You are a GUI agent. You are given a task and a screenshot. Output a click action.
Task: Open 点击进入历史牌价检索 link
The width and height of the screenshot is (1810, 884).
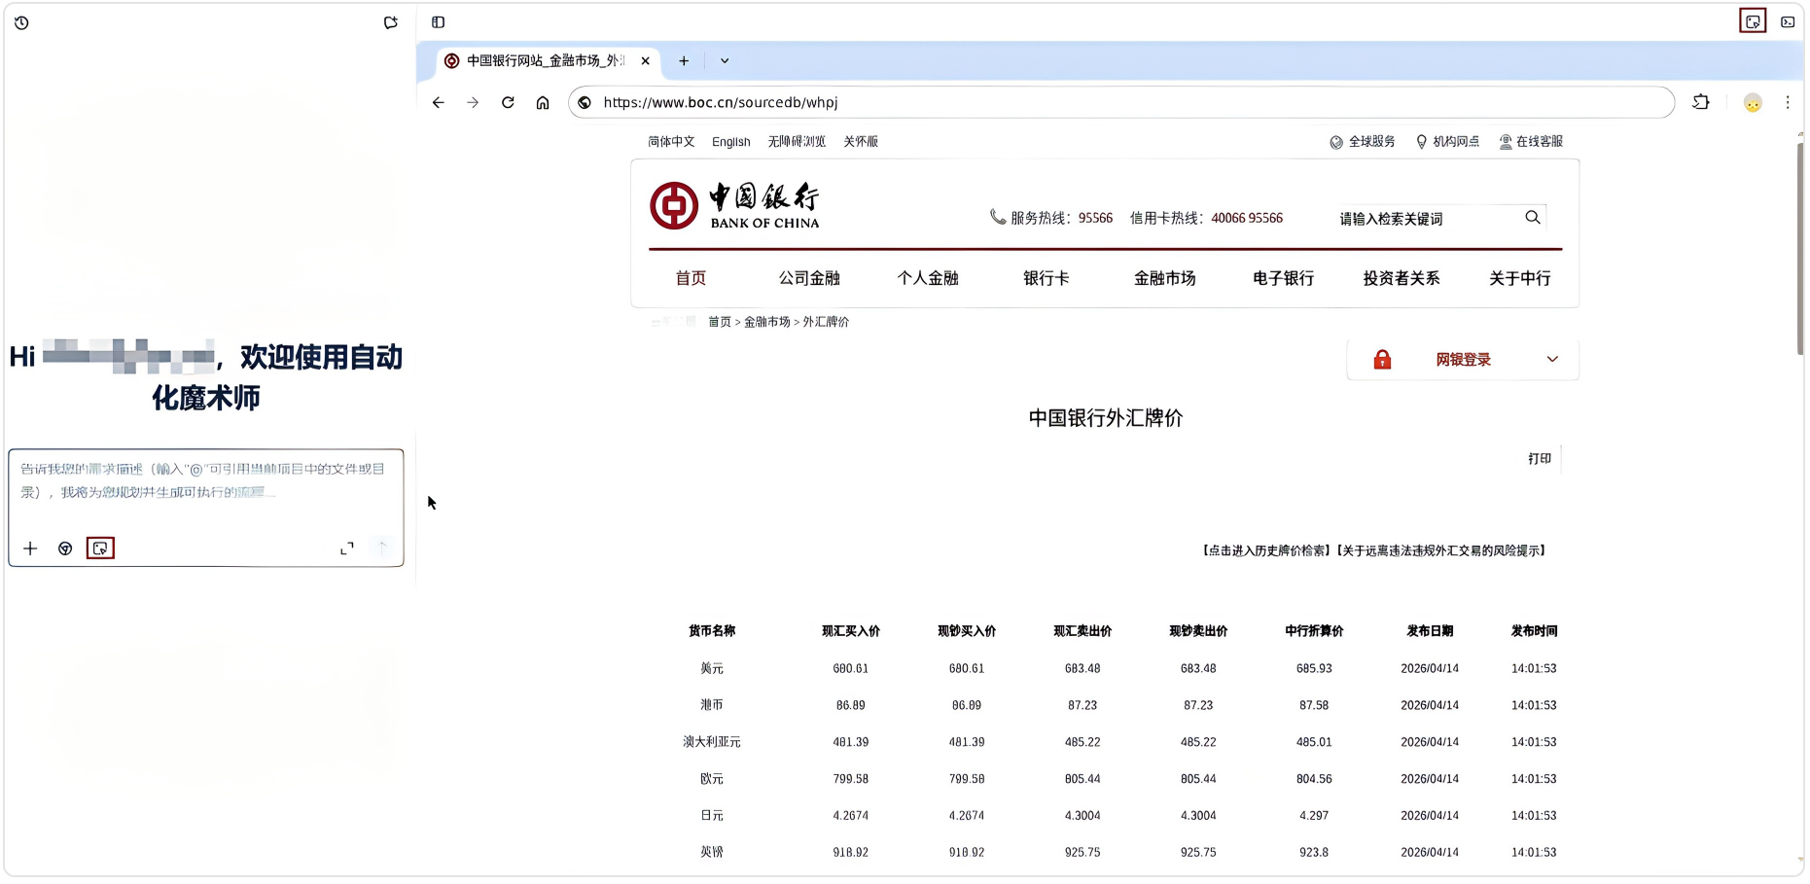click(1267, 550)
